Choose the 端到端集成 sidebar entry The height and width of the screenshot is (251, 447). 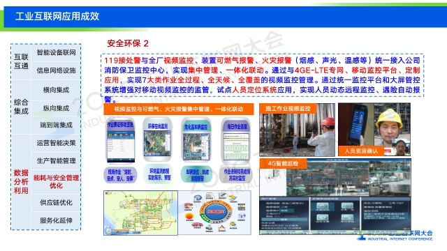(56, 125)
